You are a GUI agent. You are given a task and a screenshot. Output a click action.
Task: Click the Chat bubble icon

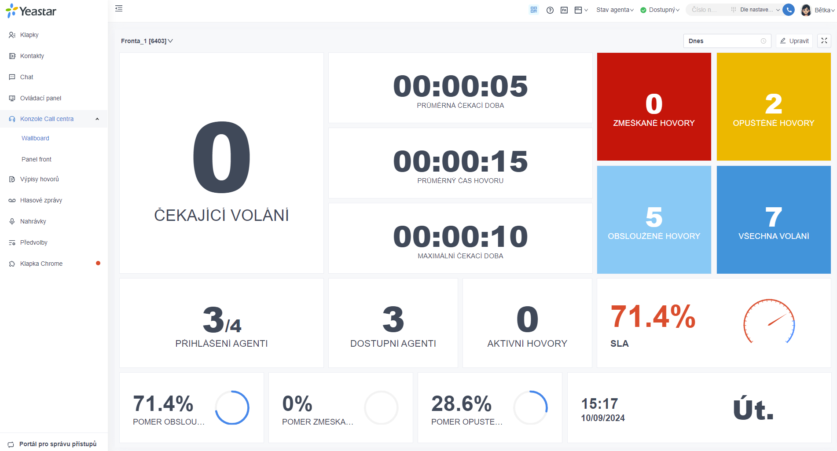pyautogui.click(x=12, y=77)
